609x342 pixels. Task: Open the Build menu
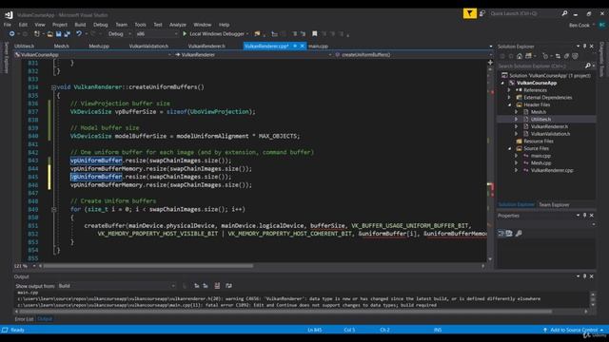click(x=80, y=25)
